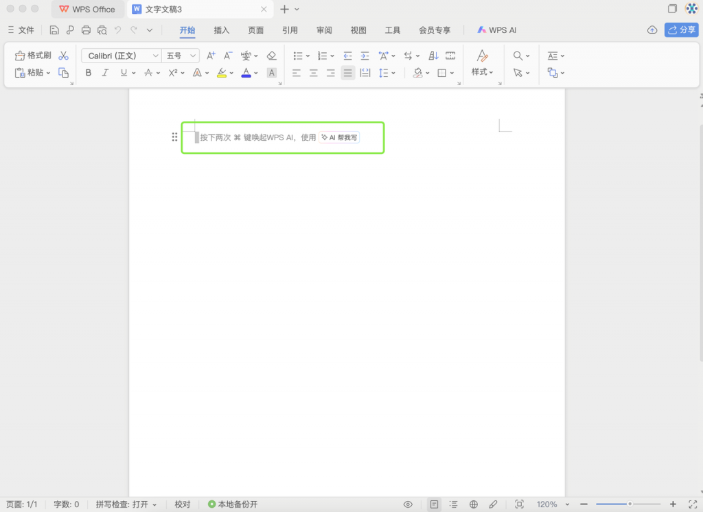Apply the yellow highlight color
Screen dimensions: 703x512
coord(222,73)
